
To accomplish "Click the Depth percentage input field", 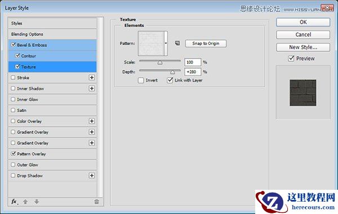I will [193, 72].
